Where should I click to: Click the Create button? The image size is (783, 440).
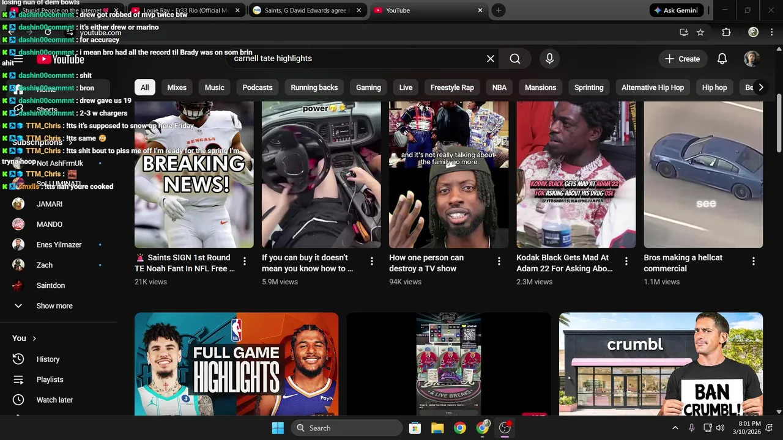tap(682, 59)
